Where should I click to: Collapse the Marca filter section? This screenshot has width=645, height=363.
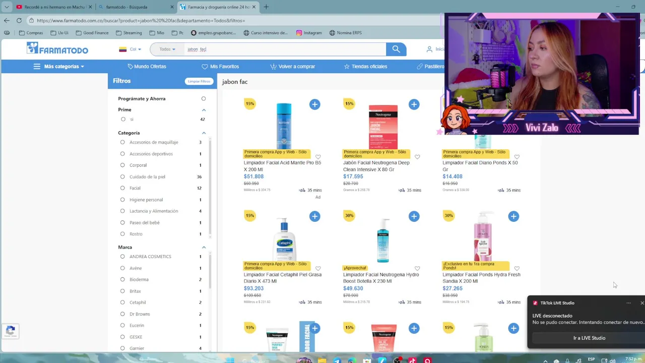click(204, 248)
